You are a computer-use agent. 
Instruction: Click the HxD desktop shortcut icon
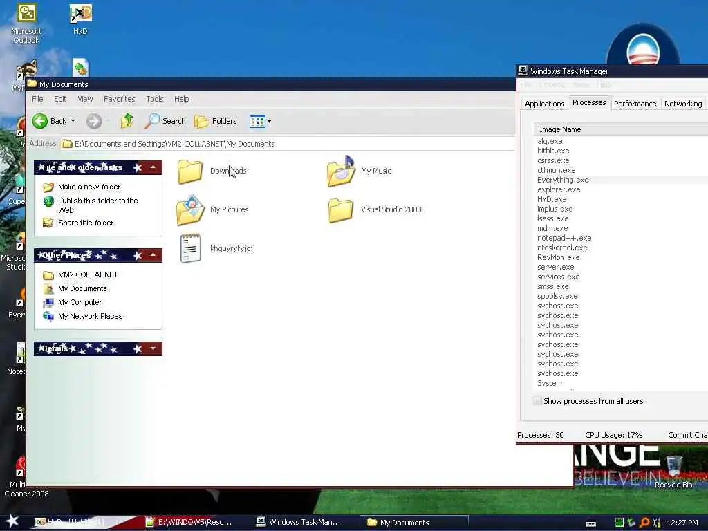click(x=80, y=13)
